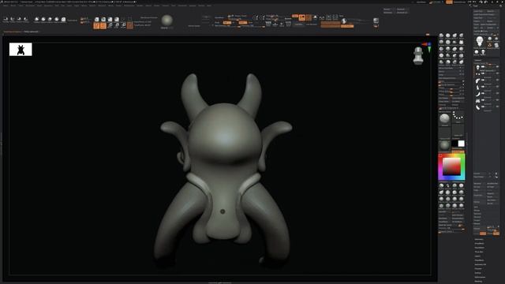Toggle the second orange Draw mode button
The width and height of the screenshot is (505, 284).
(x=103, y=26)
